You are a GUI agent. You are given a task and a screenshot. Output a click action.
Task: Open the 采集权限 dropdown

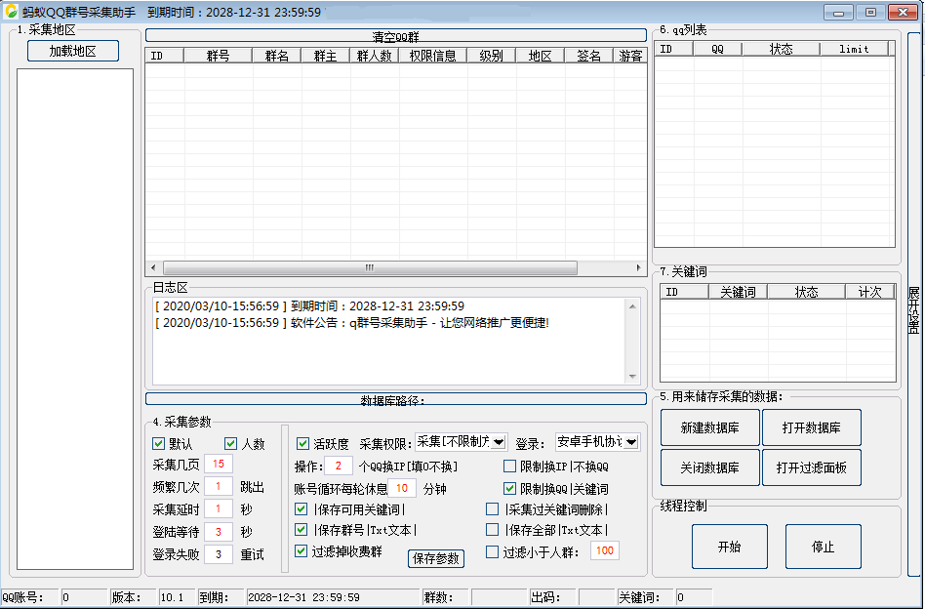coord(499,442)
